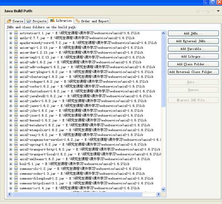Click the scroll up arrow of list
222x204 pixels.
point(163,33)
